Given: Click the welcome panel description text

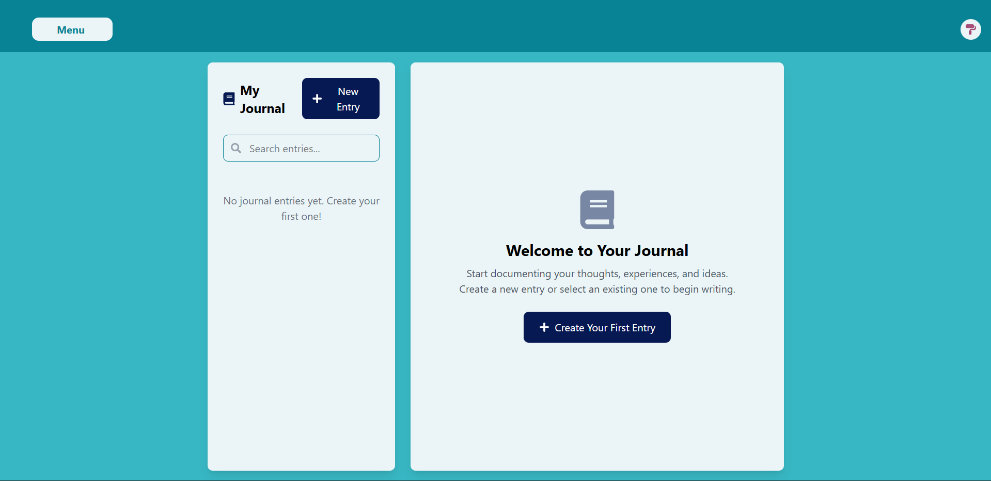Looking at the screenshot, I should [x=596, y=281].
